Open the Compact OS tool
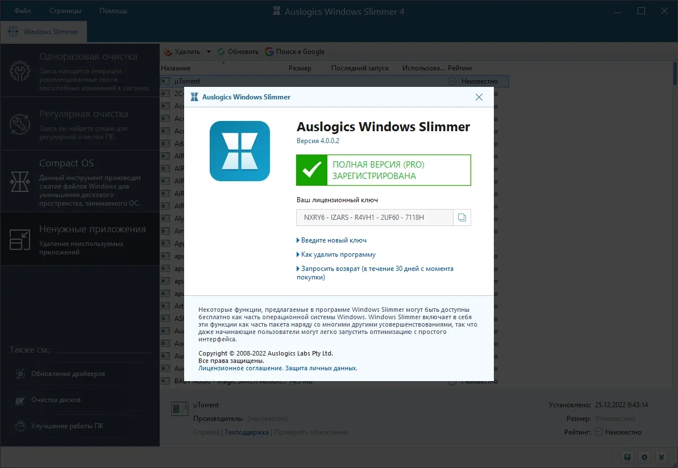 tap(80, 182)
